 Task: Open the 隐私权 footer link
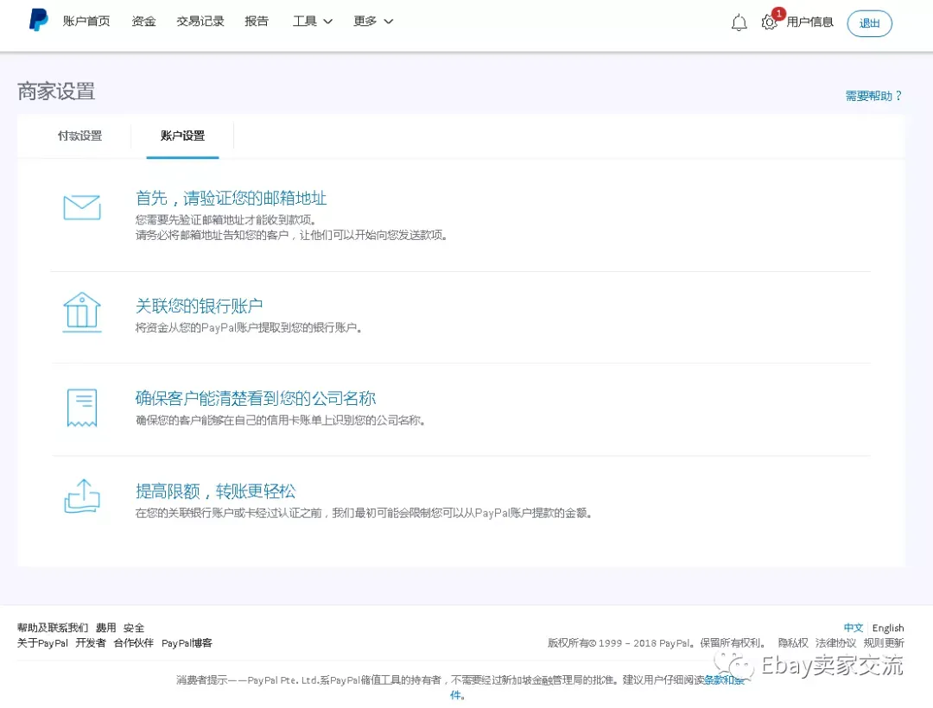tap(793, 643)
